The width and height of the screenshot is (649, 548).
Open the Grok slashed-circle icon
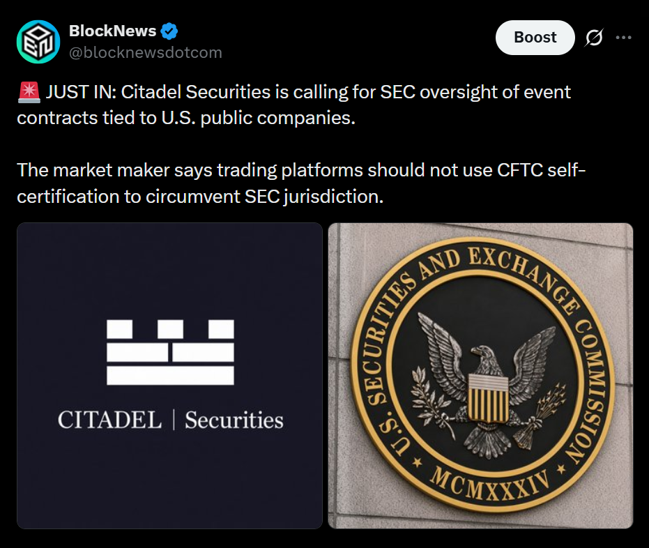tap(594, 38)
